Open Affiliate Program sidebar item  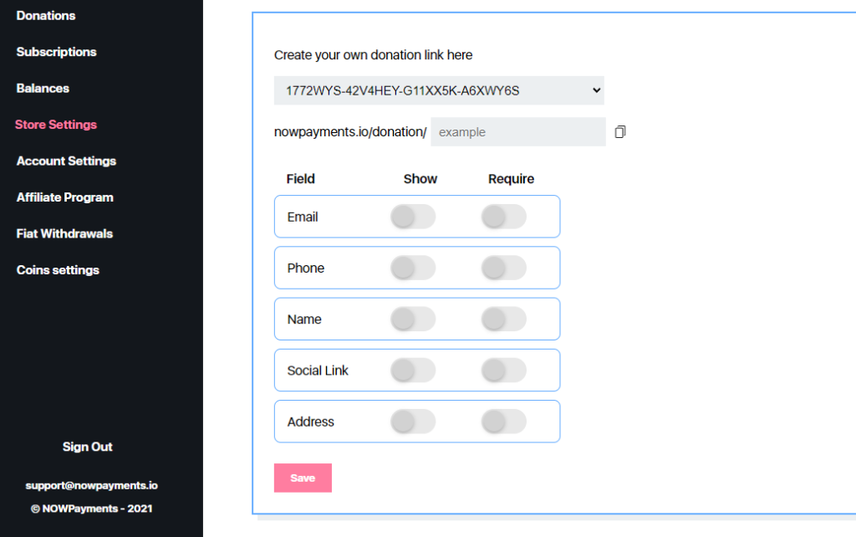pos(65,197)
